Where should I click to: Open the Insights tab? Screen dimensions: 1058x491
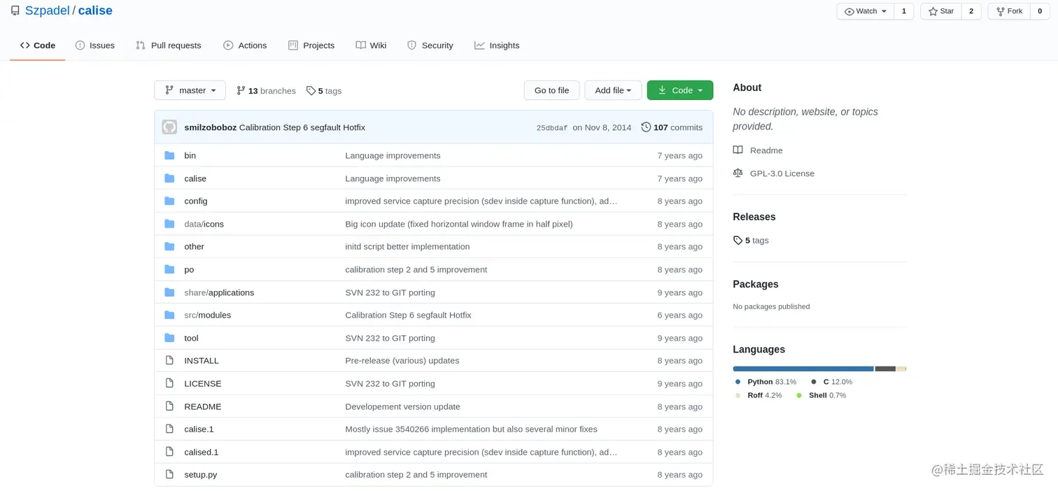pyautogui.click(x=497, y=45)
